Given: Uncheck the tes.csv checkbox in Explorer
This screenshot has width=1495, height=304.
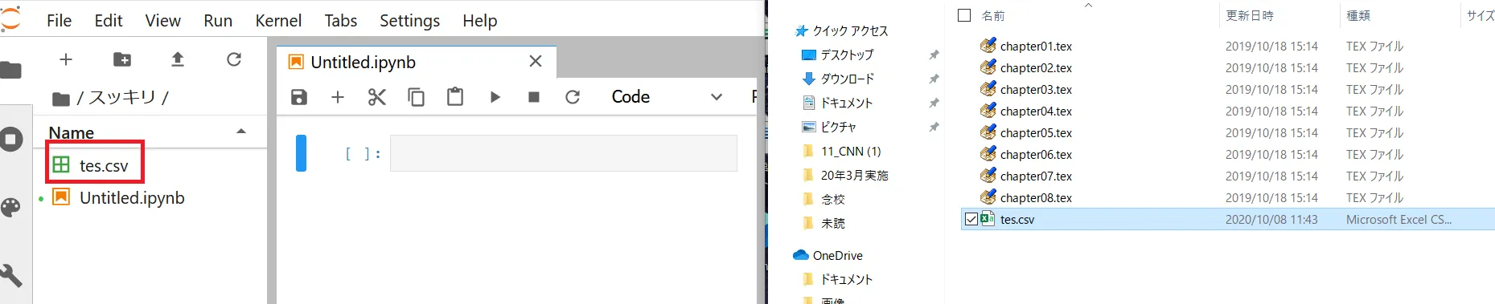Looking at the screenshot, I should 971,219.
